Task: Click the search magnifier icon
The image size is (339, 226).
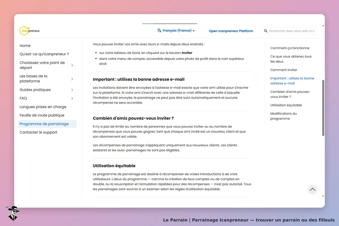Action: coord(266,31)
